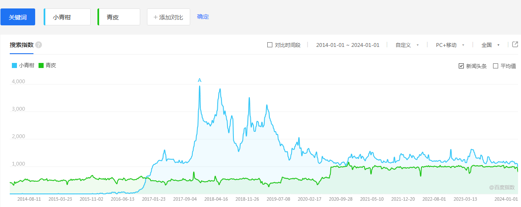Select the 搜索指数 tab
521x207 pixels.
pos(22,45)
